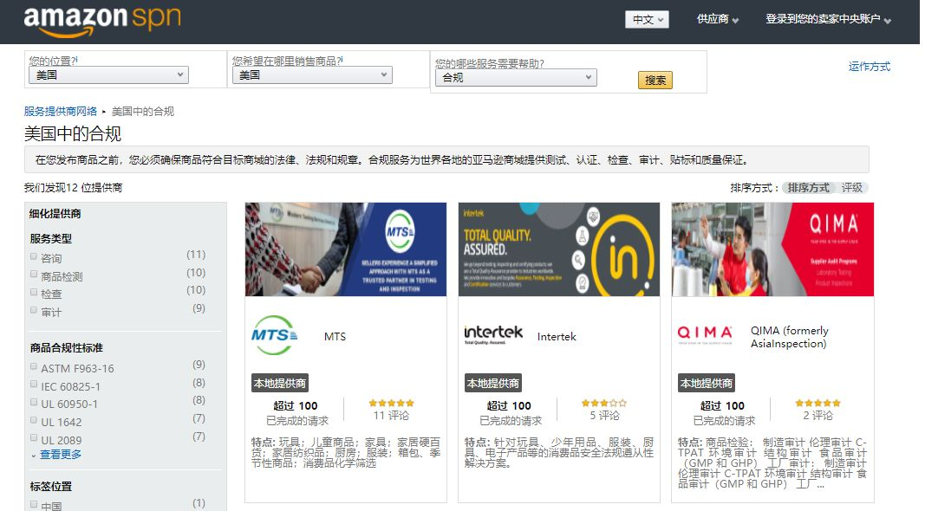View QIMA 2 评论 reviews
Viewport: 925px width, 511px height.
pos(818,416)
